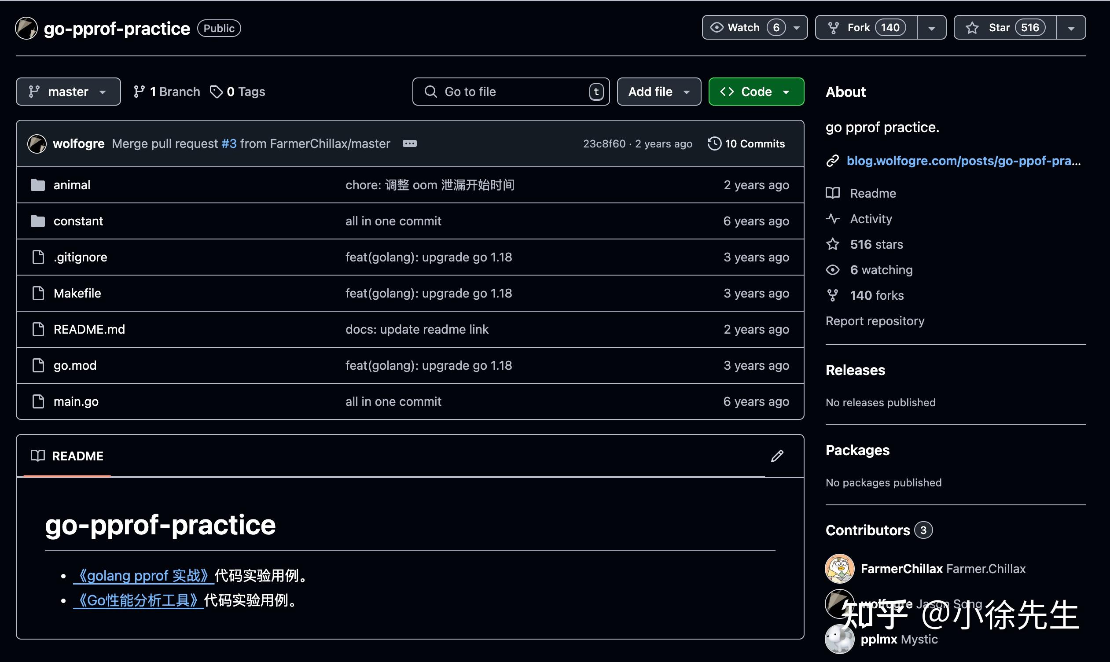Click the repository owner avatar beside go-pprof-practice
The image size is (1110, 662).
click(26, 28)
